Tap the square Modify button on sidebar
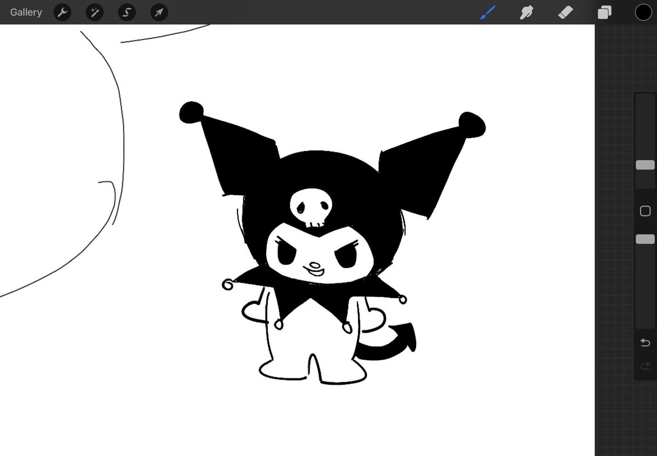657x456 pixels. tap(645, 211)
